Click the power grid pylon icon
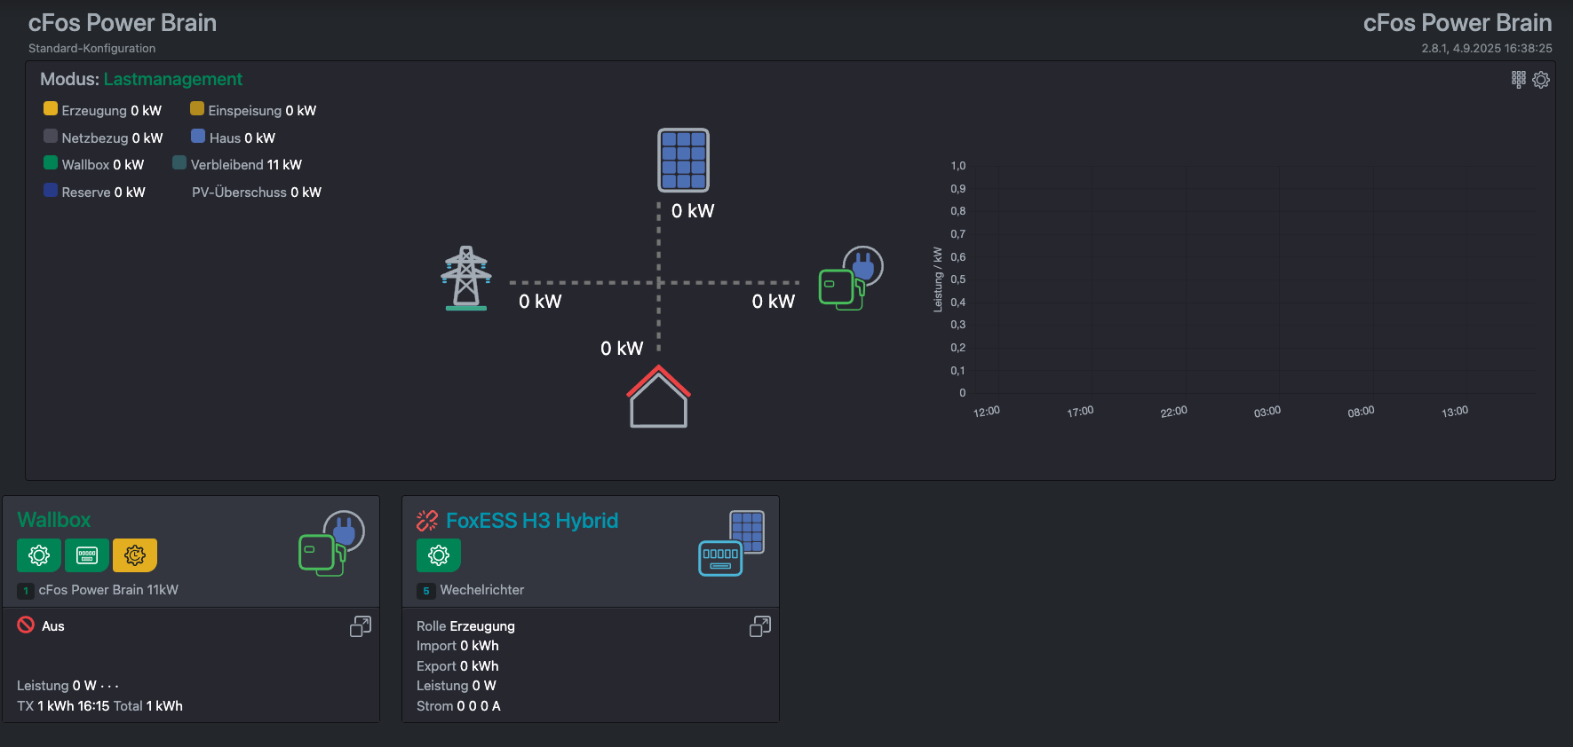1573x747 pixels. pos(466,278)
